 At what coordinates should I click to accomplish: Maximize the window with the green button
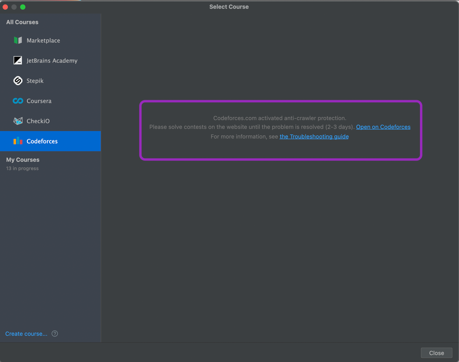(23, 7)
